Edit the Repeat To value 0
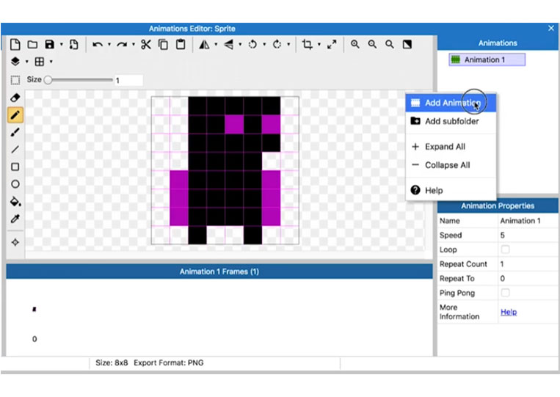This screenshot has width=560, height=397. [528, 278]
